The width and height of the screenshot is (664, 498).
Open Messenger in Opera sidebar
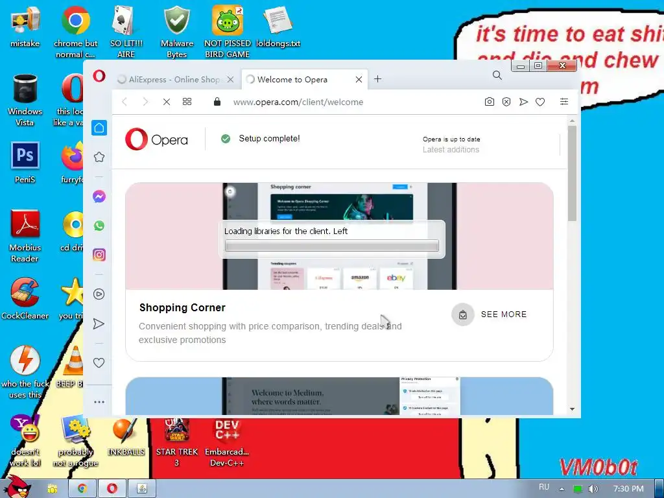[99, 196]
